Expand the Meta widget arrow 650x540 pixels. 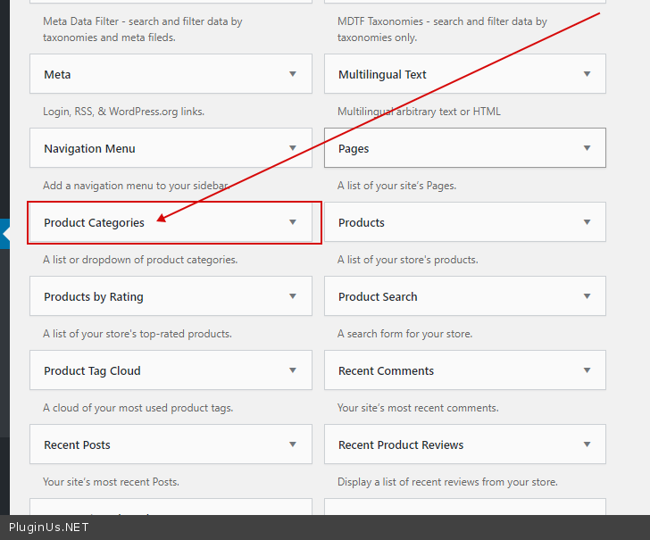coord(293,74)
